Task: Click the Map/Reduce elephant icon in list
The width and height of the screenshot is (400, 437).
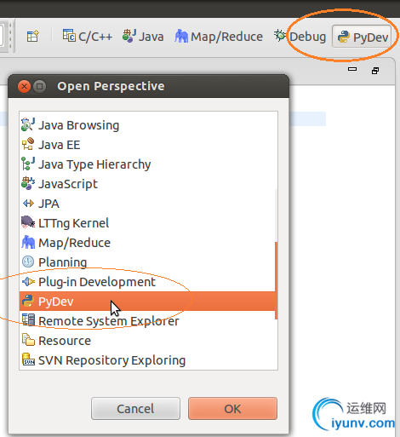Action: tap(28, 242)
